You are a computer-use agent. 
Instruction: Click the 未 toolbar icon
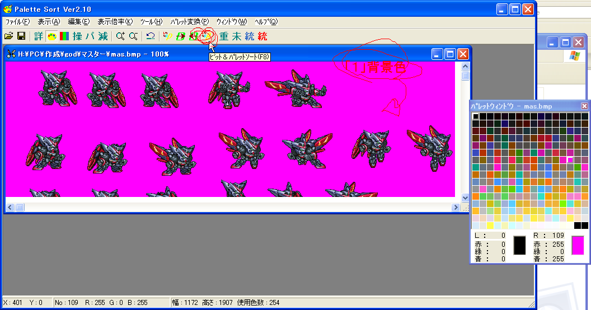pyautogui.click(x=237, y=36)
